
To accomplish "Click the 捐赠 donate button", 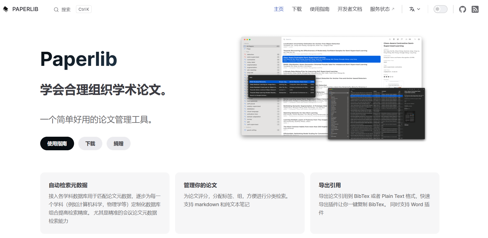I will coord(118,144).
